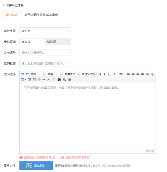Click the 字数统计 word count label
The width and height of the screenshot is (167, 172).
click(x=150, y=152)
